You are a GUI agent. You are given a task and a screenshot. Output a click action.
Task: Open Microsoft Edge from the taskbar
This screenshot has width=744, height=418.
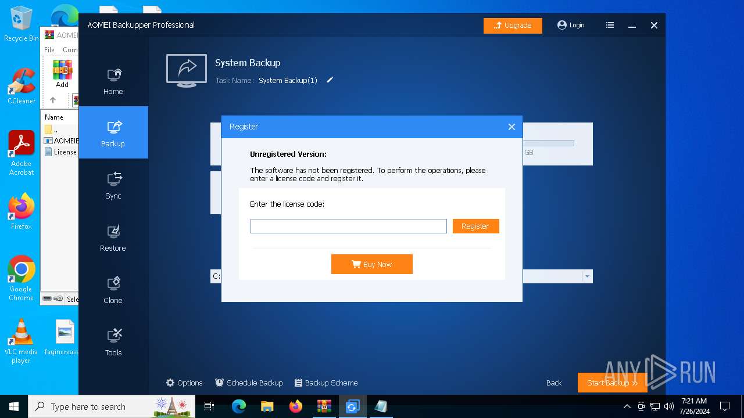point(238,406)
